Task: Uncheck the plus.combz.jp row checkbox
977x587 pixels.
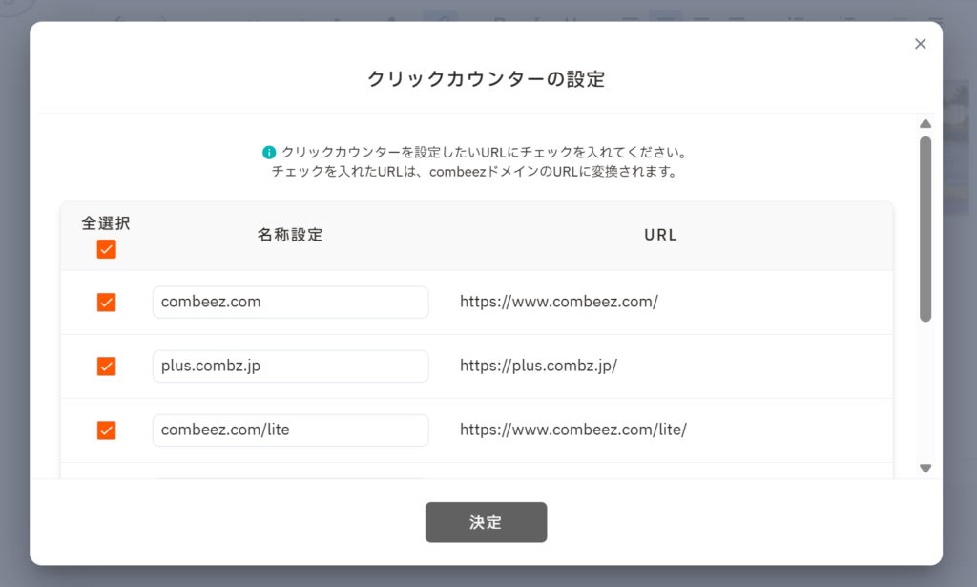Action: 106,367
